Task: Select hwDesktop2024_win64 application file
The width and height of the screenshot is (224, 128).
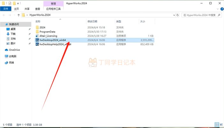Action: 53,40
